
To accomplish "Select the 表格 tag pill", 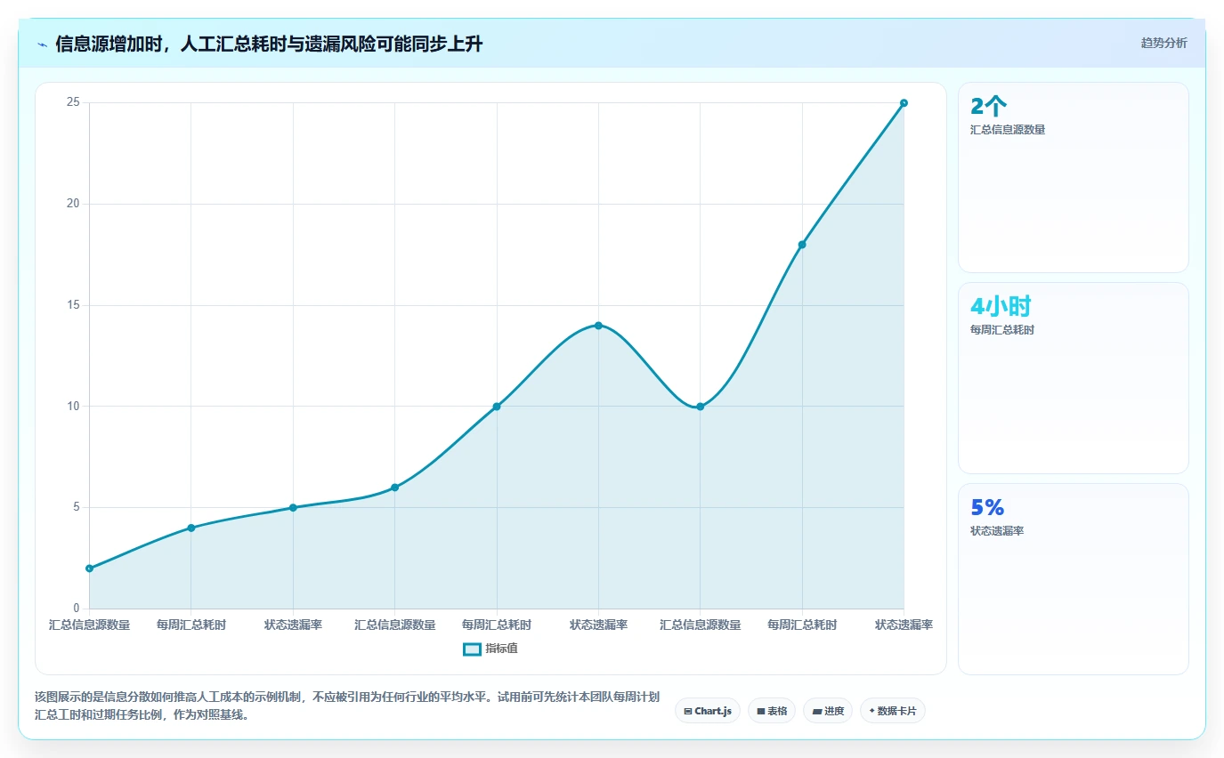I will click(x=772, y=711).
